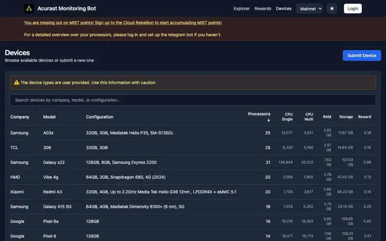
Task: Open the MIST points Cloud Rebellion sign-up link
Action: (123, 23)
